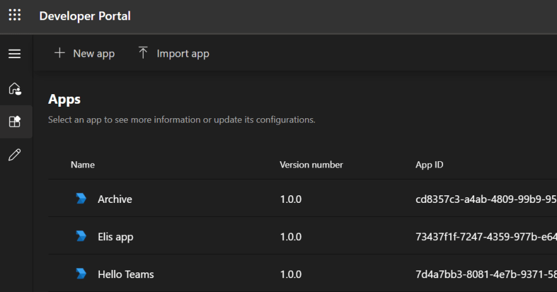The image size is (557, 292).
Task: Click the plus icon for New app
Action: click(x=59, y=53)
